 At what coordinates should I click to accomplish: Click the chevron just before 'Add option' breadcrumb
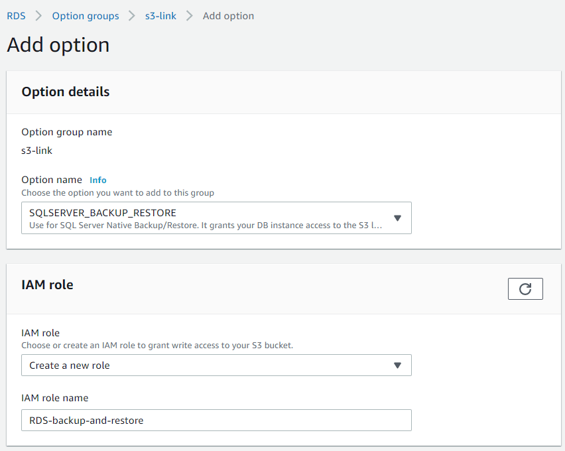click(x=190, y=16)
